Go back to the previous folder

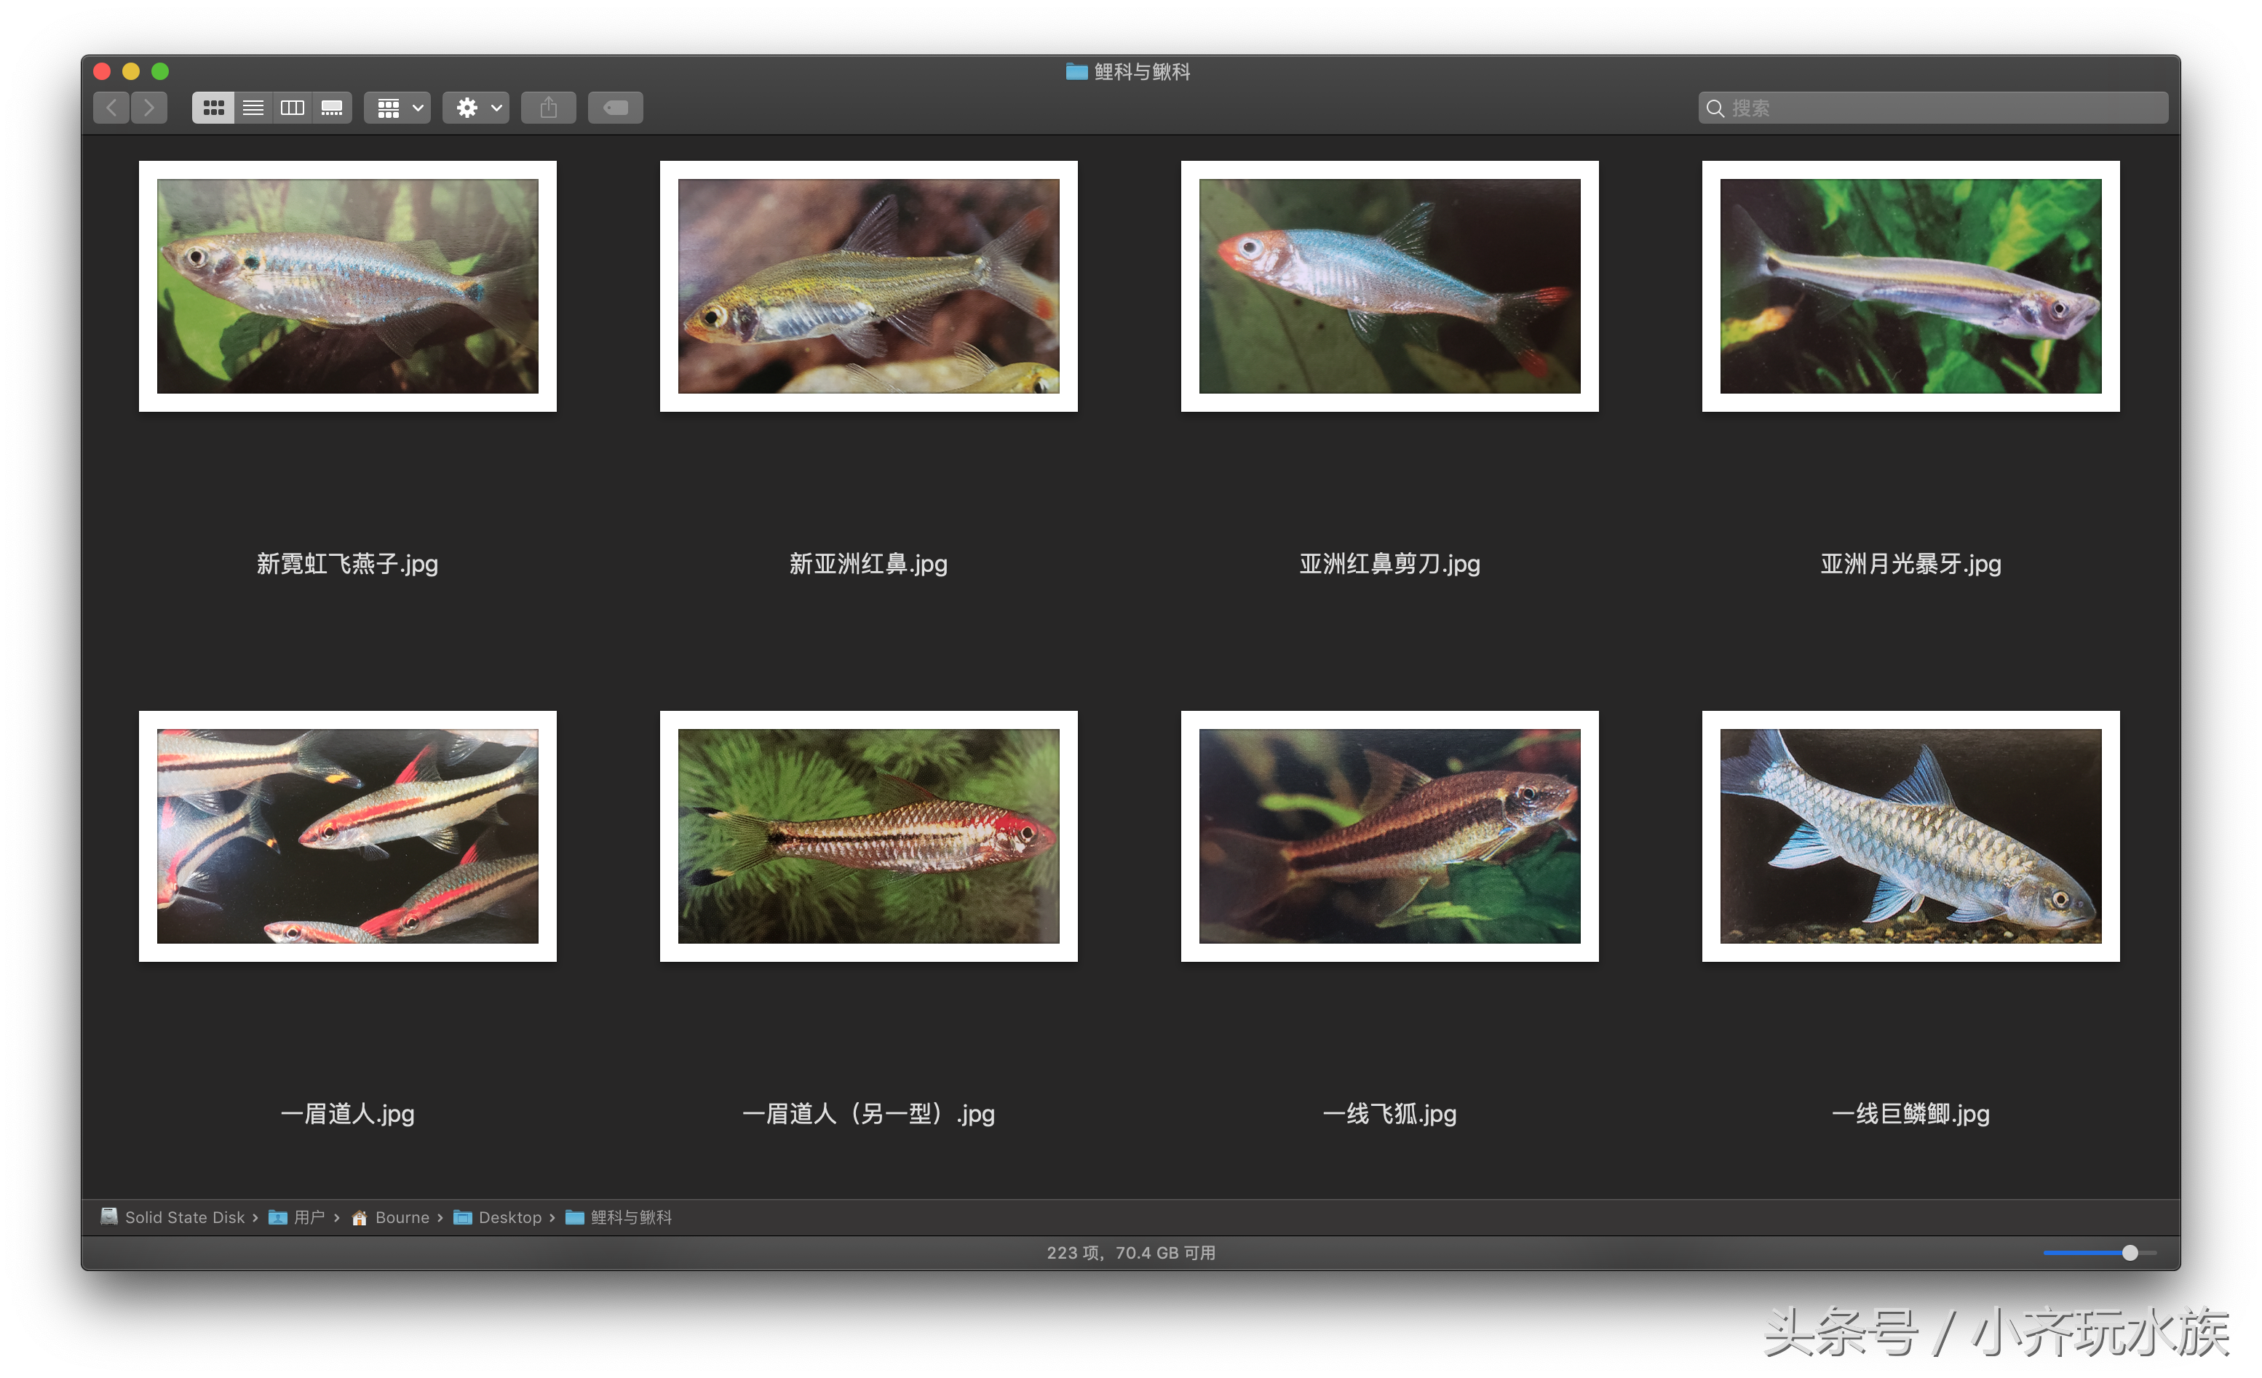[x=111, y=108]
